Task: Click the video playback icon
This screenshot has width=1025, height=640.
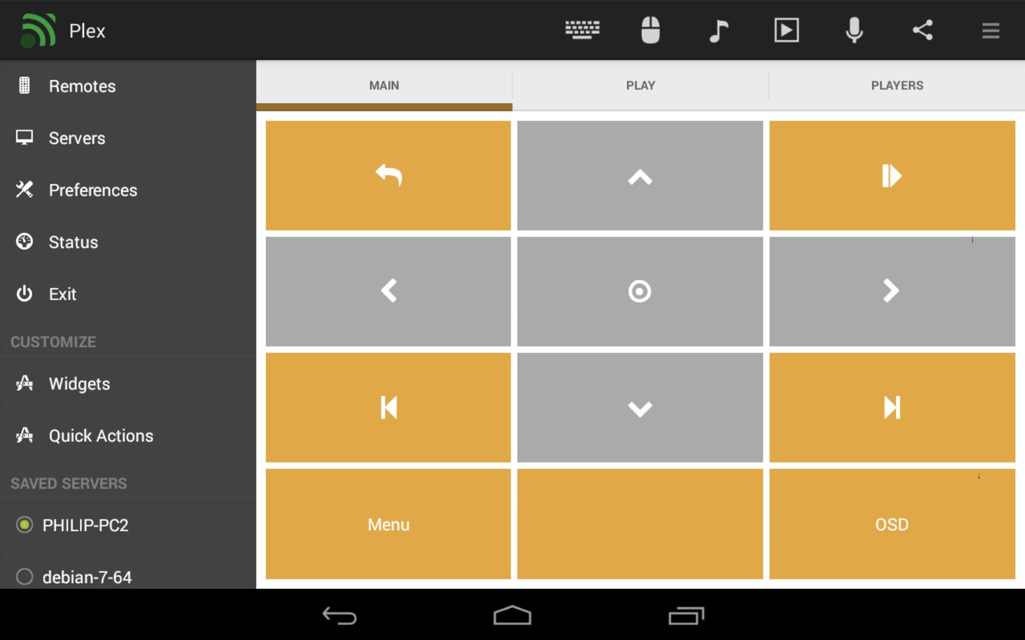Action: click(x=785, y=29)
